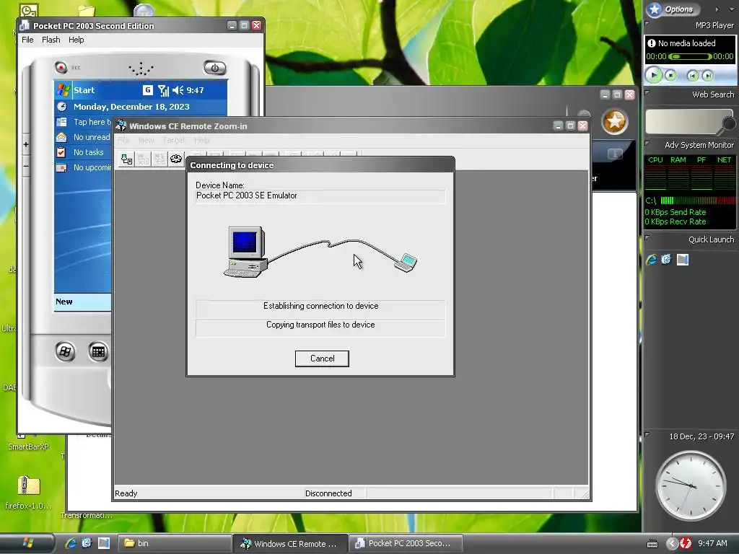Open the firefox-1.0 desktop file icon
This screenshot has width=739, height=554.
point(28,492)
